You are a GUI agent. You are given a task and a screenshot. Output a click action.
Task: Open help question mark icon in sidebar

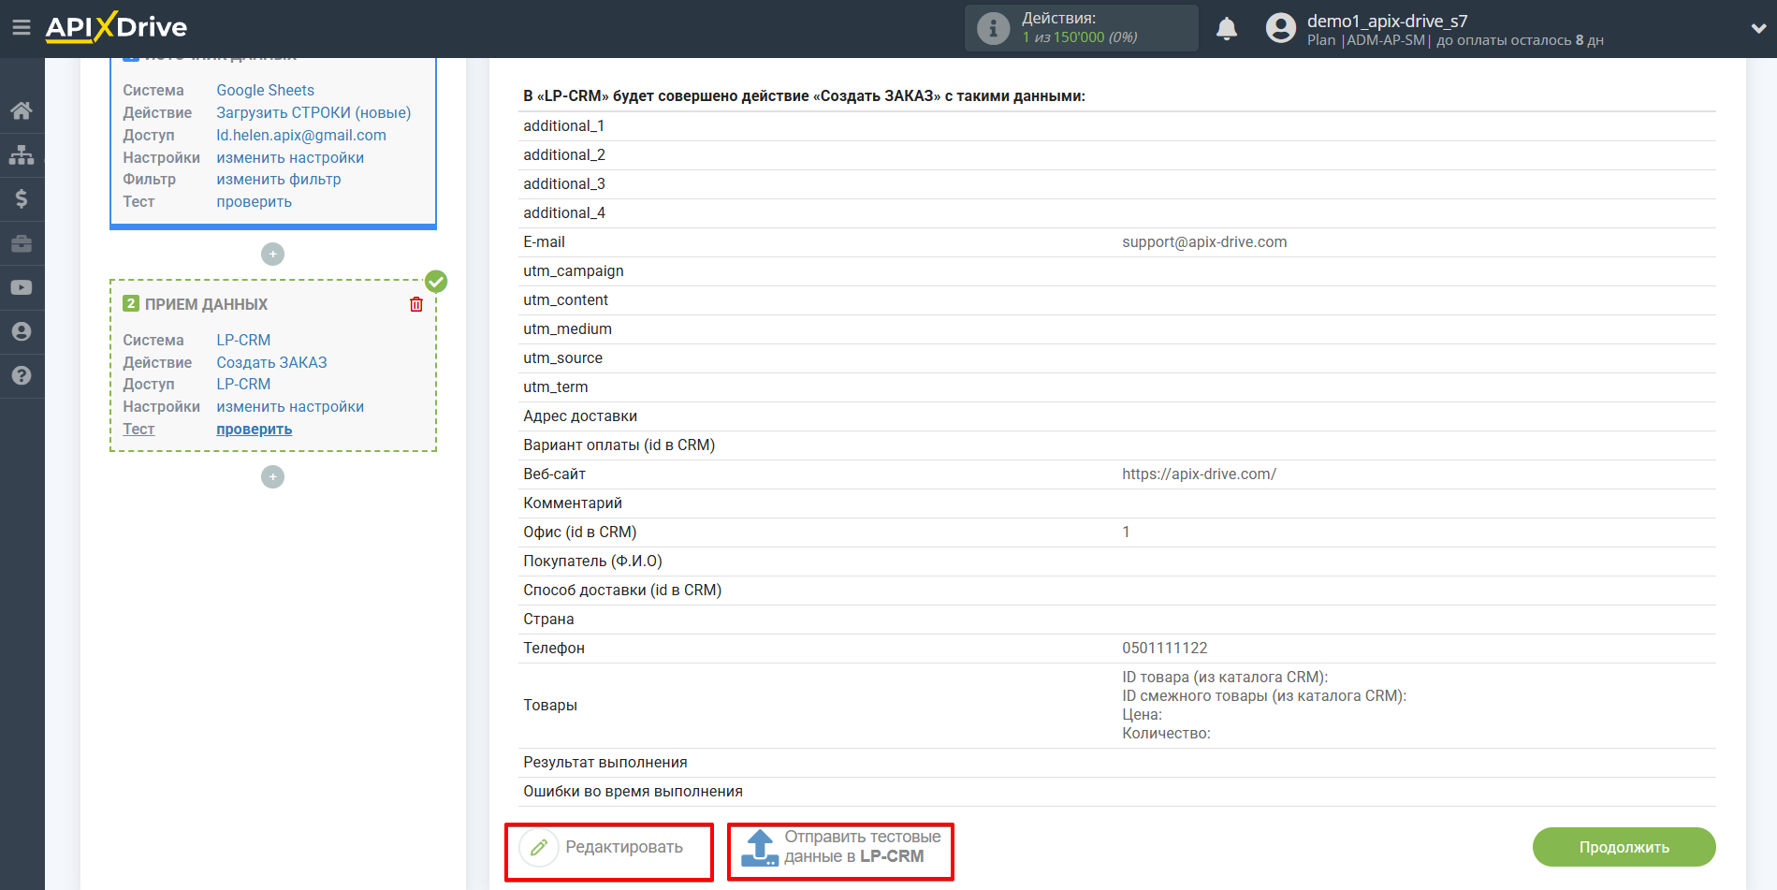(x=22, y=375)
